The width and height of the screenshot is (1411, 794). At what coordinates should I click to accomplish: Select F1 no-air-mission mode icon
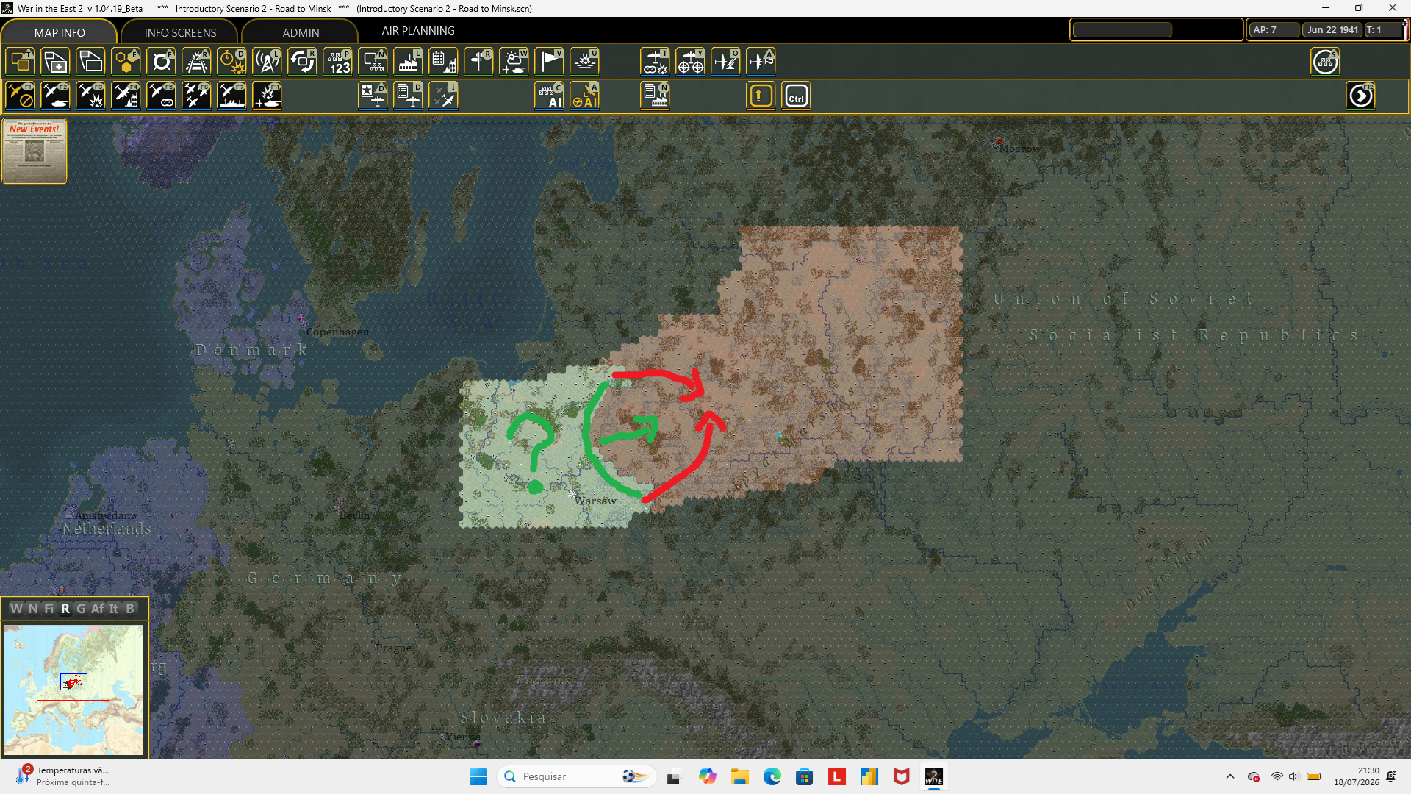(x=21, y=96)
